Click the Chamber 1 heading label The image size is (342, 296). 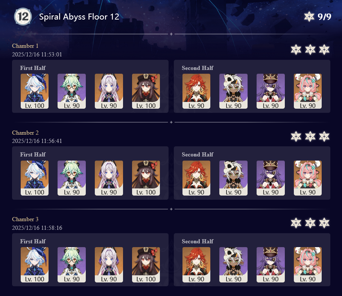pyautogui.click(x=25, y=46)
